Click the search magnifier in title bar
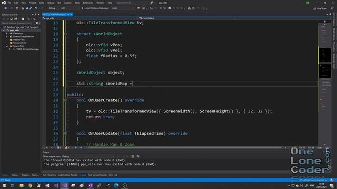The height and width of the screenshot is (189, 337). tap(152, 3)
